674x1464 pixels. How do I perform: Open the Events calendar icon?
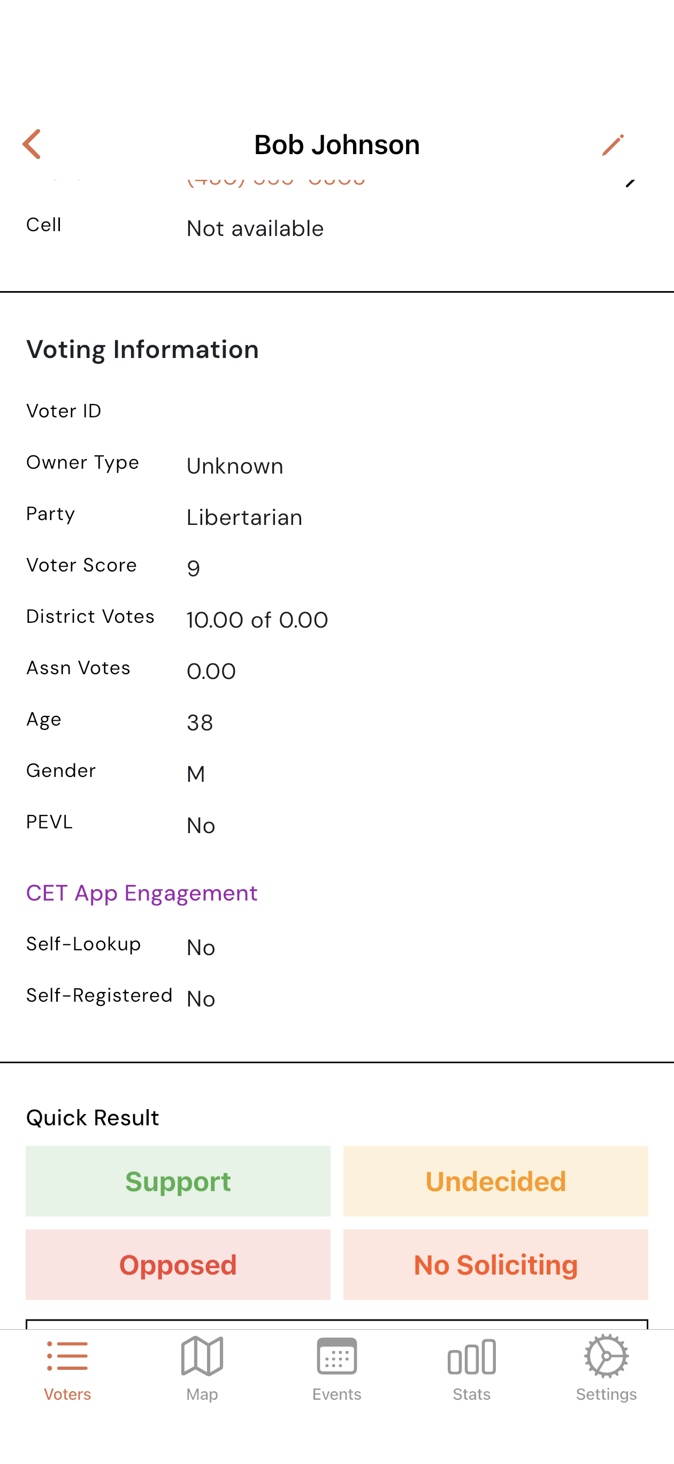[336, 1356]
